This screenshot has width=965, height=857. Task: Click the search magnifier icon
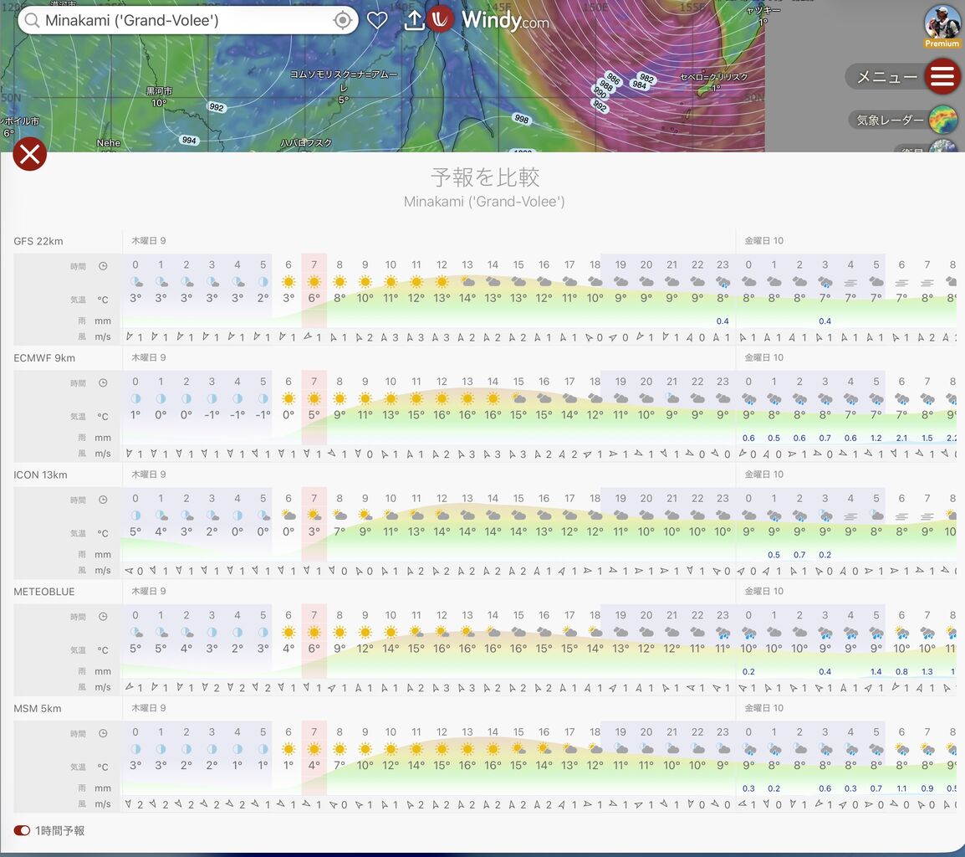tap(33, 20)
